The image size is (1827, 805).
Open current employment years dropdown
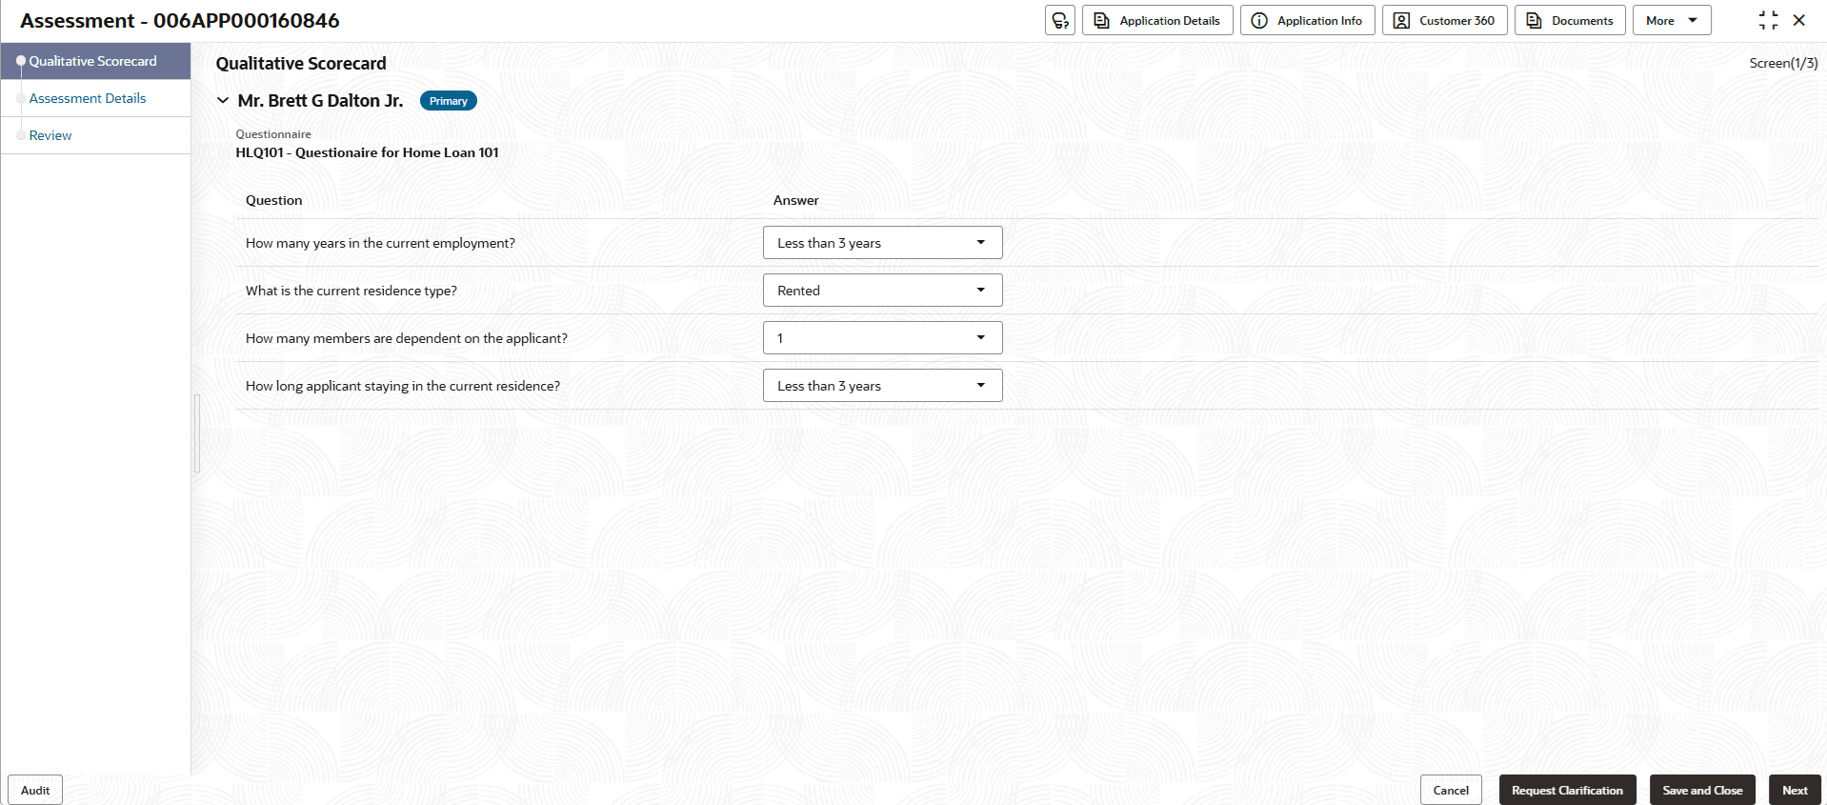[882, 243]
